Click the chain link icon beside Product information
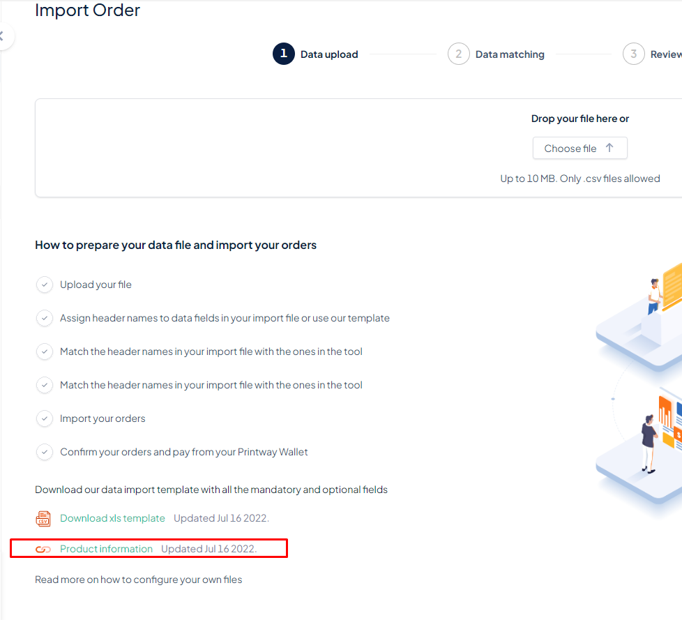 tap(44, 549)
